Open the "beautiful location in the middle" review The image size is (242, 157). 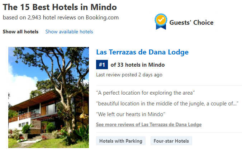(167, 104)
